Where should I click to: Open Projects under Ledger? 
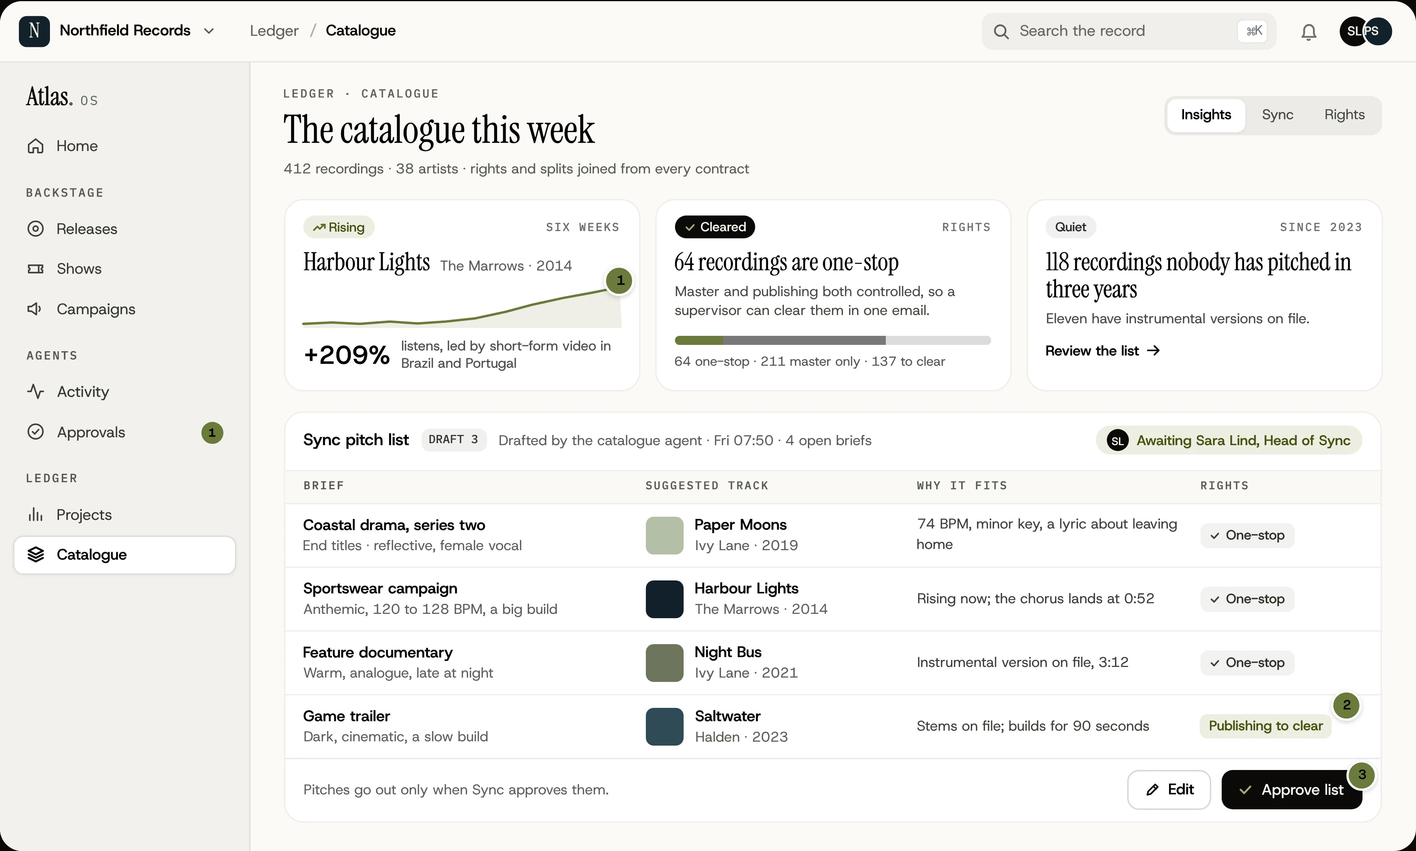pos(124,515)
